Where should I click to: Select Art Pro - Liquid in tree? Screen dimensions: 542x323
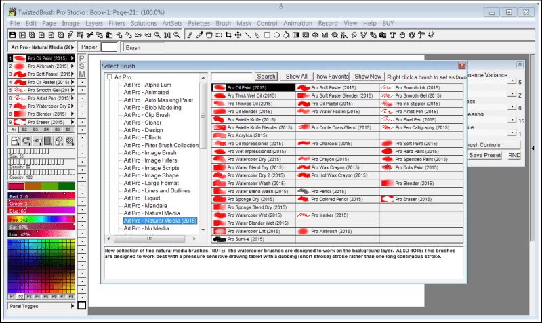pyautogui.click(x=142, y=198)
